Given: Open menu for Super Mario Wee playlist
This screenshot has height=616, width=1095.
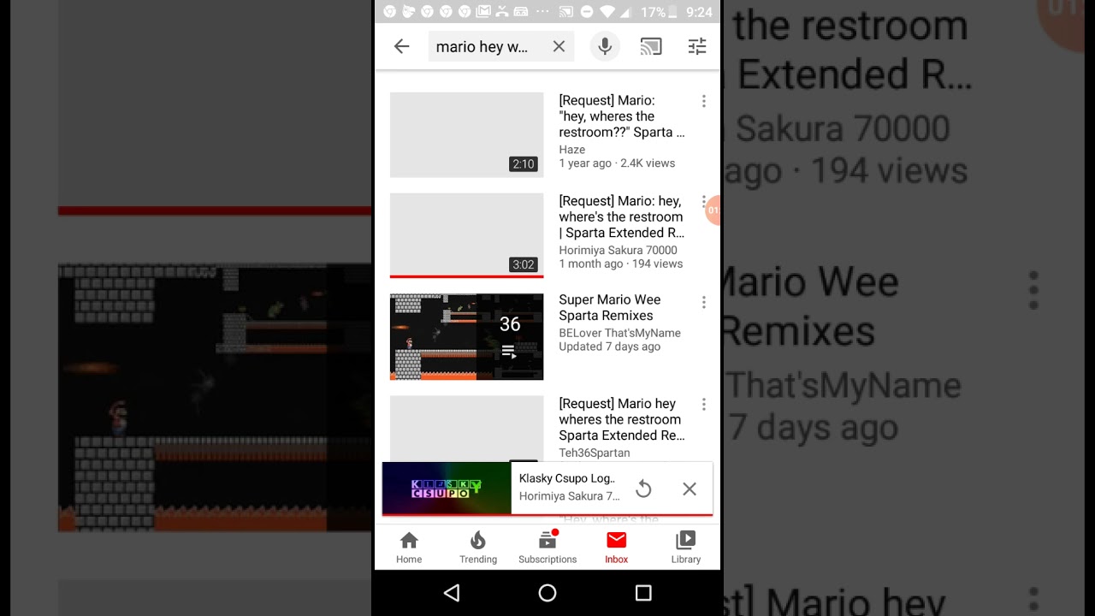Looking at the screenshot, I should pyautogui.click(x=704, y=302).
